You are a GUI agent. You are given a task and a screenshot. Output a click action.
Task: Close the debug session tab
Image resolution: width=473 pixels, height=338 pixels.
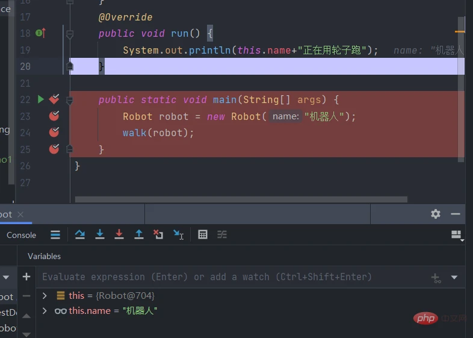20,214
